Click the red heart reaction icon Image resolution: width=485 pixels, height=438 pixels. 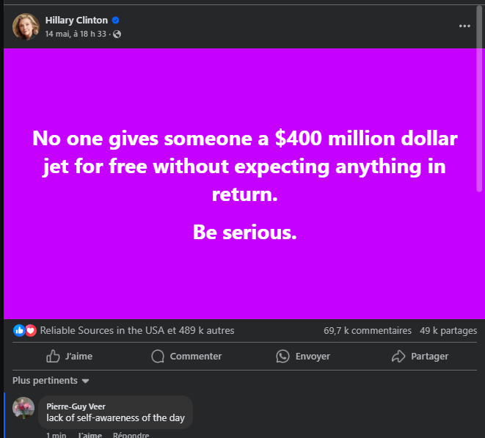point(31,331)
